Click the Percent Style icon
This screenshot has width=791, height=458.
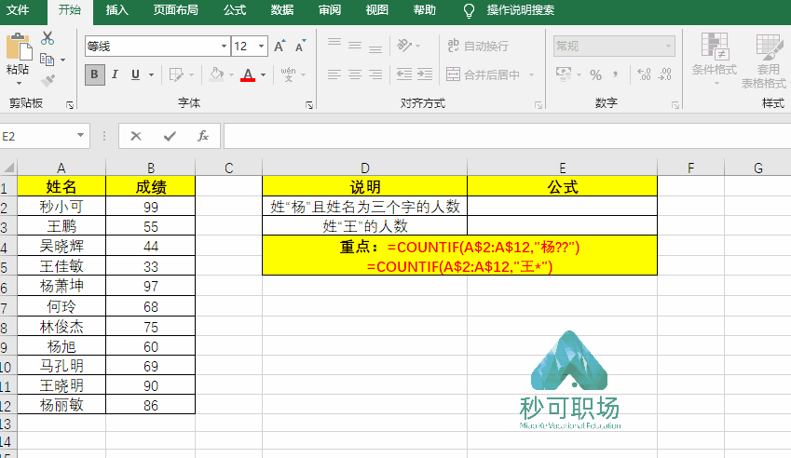click(x=595, y=75)
